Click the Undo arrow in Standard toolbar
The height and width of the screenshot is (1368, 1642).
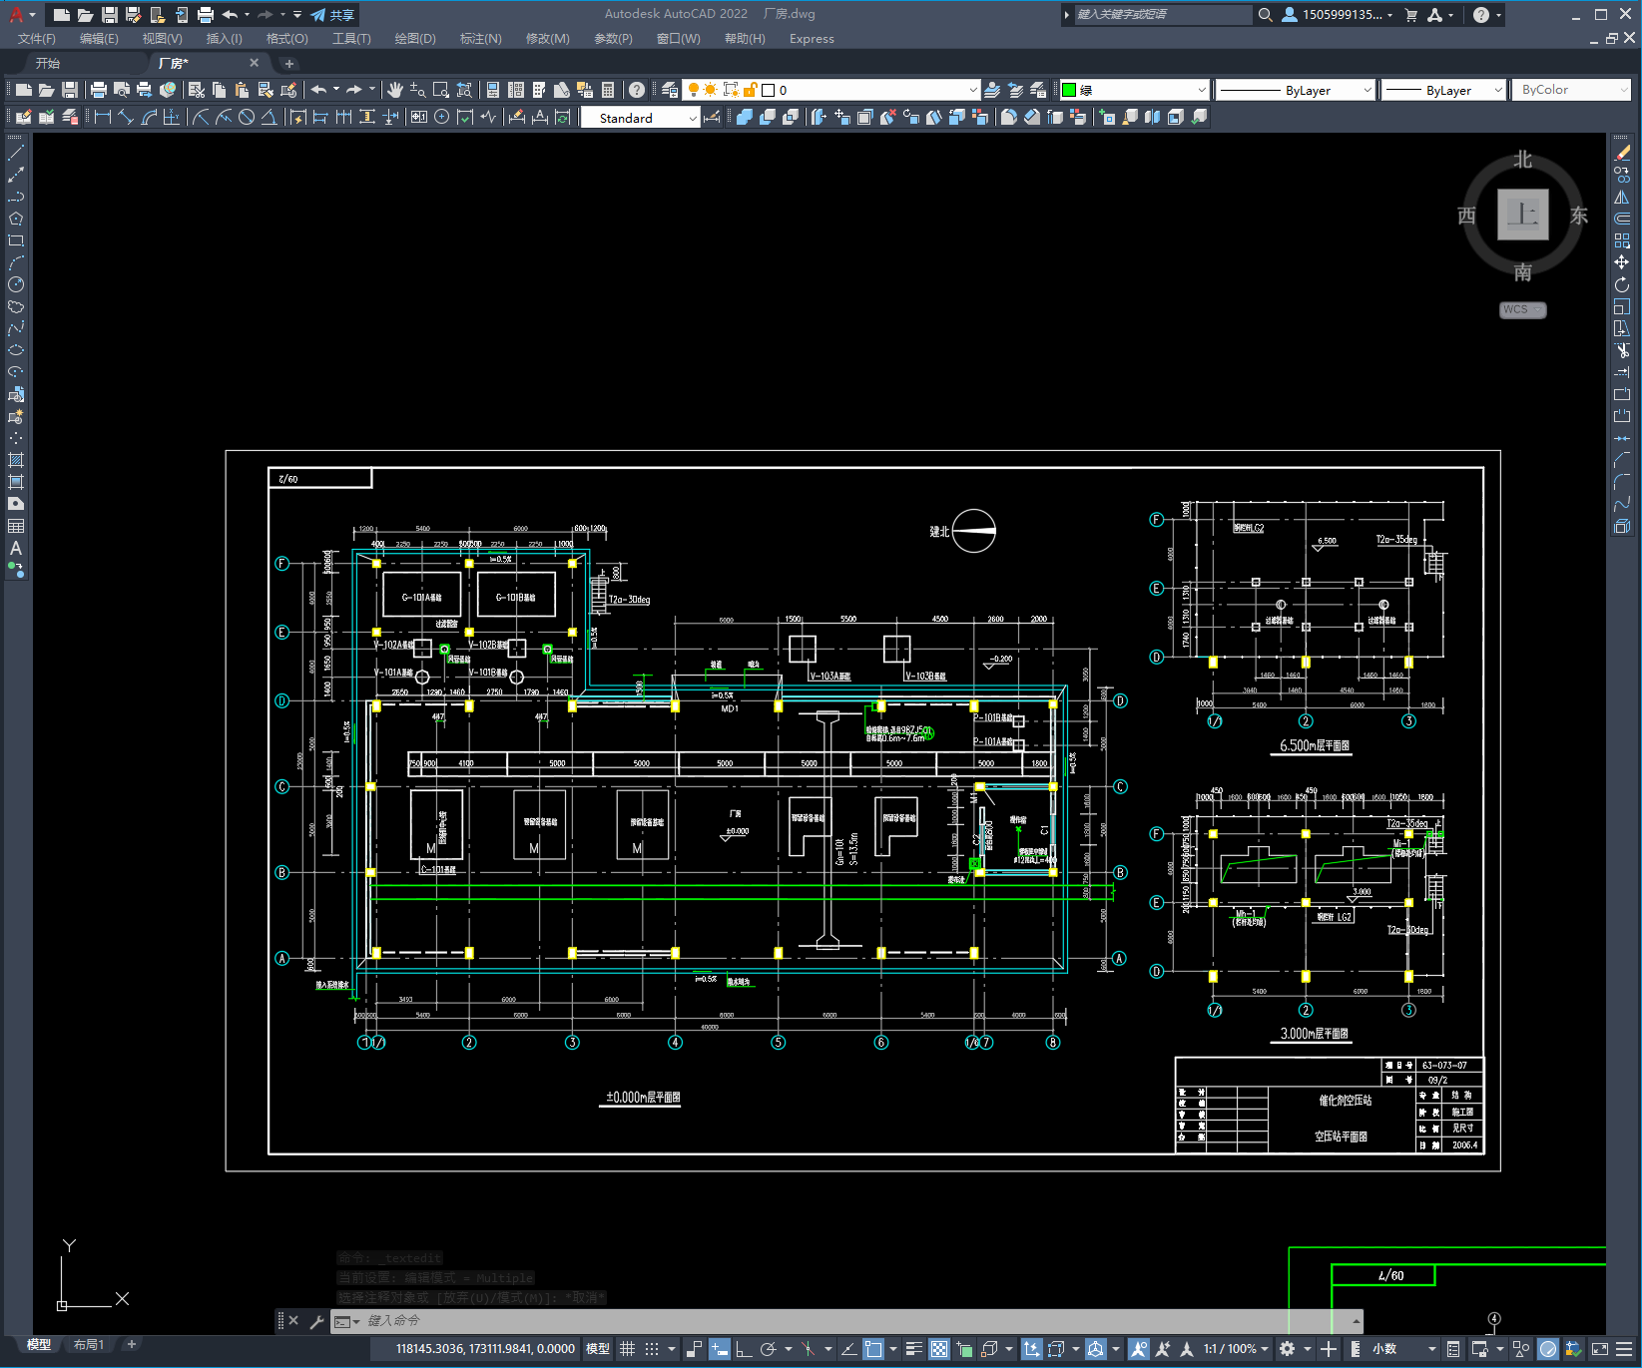pyautogui.click(x=318, y=90)
